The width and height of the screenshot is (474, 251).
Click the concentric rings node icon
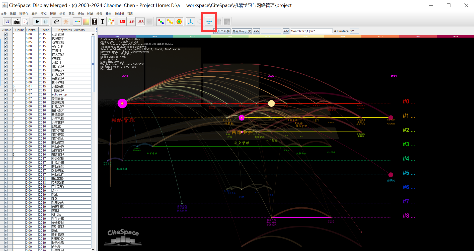click(179, 22)
